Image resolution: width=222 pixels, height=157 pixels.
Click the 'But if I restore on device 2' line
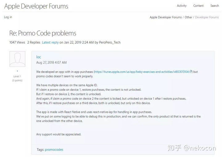tap(68, 94)
